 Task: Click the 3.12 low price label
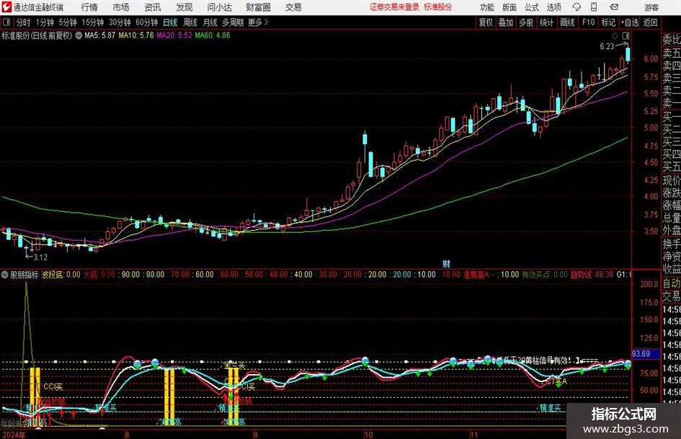(x=40, y=257)
